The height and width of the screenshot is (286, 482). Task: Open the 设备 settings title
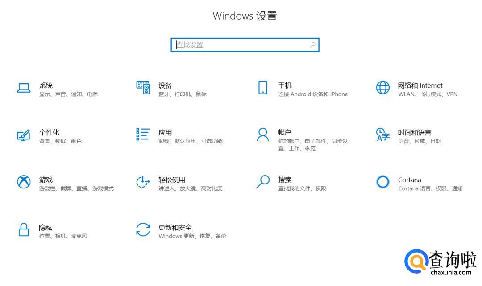point(165,85)
